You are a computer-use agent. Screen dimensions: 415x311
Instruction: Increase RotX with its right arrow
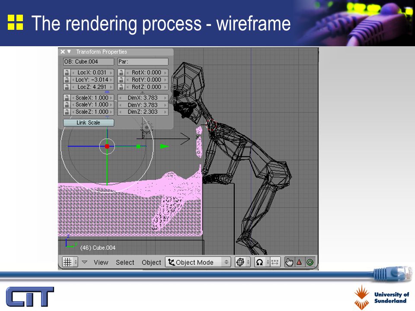pos(166,73)
